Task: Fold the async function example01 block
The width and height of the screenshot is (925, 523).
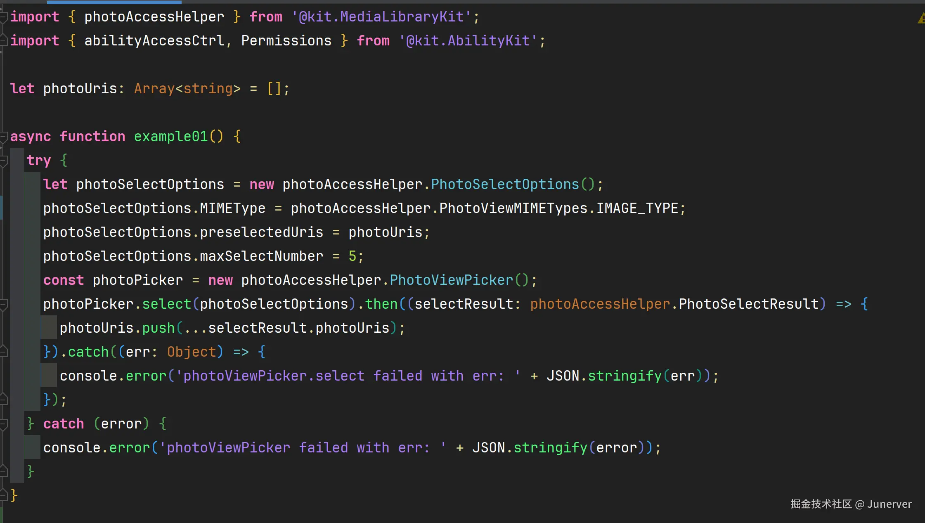Action: pyautogui.click(x=3, y=137)
